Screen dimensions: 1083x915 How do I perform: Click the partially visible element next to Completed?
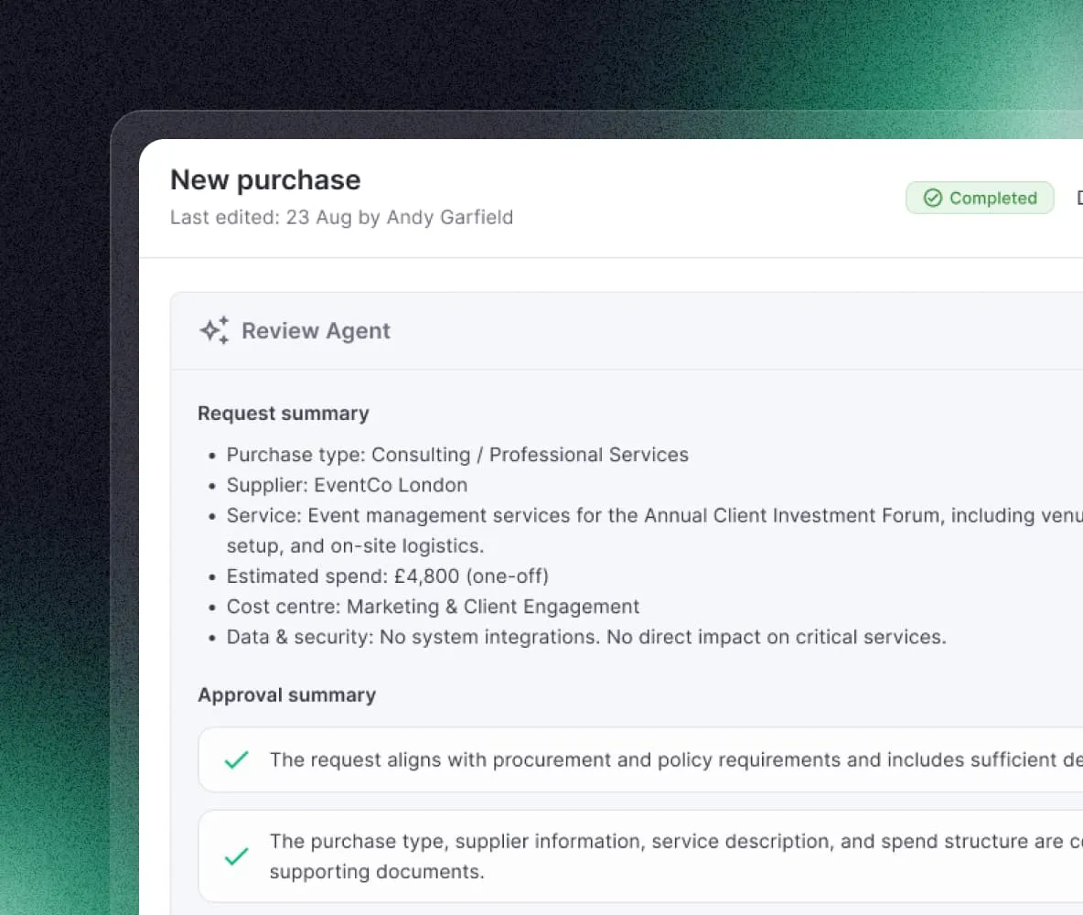tap(1078, 199)
